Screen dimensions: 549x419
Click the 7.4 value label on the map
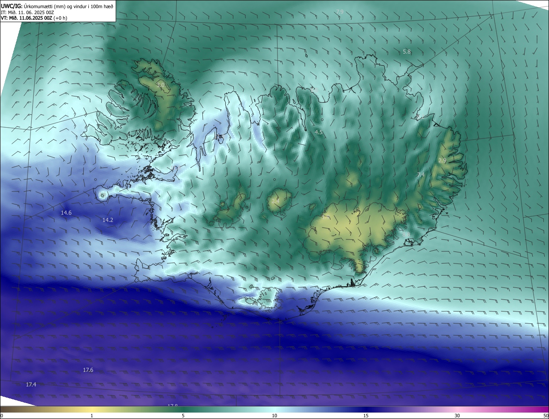[421, 174]
